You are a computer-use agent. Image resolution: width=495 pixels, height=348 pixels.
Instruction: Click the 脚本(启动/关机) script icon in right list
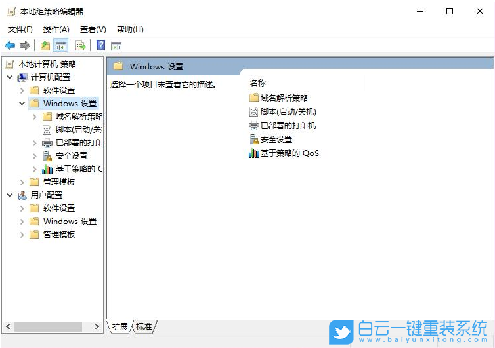[254, 112]
